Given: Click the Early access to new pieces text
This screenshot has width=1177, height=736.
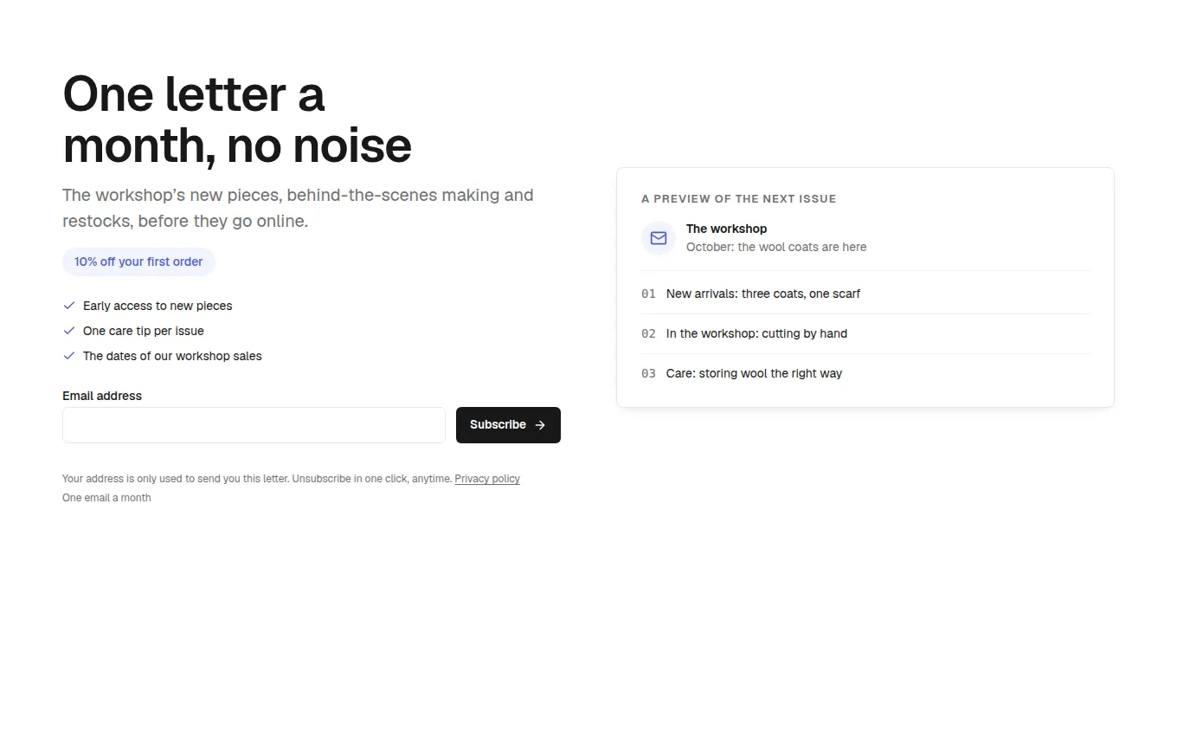Looking at the screenshot, I should point(158,306).
